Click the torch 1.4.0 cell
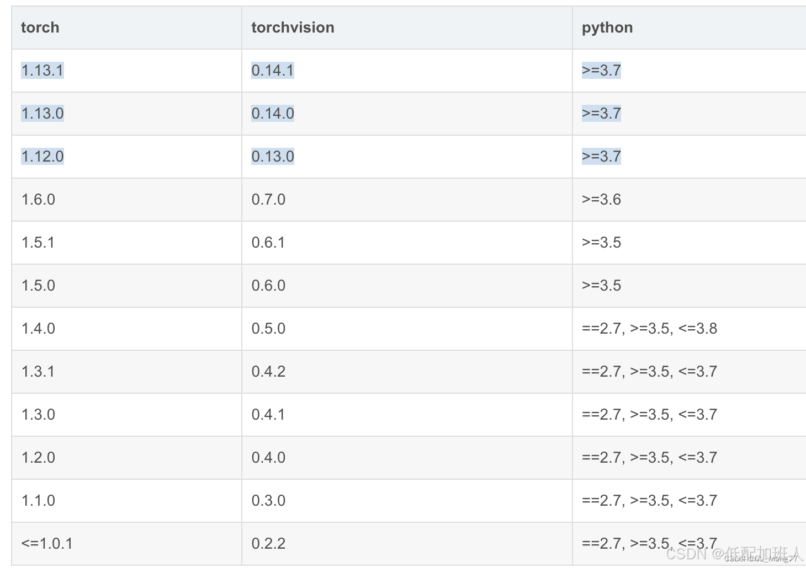The height and width of the screenshot is (568, 806). (x=38, y=328)
